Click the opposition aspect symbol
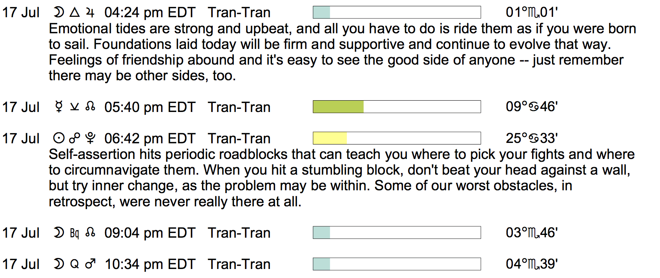Viewport: 660px width, 278px height. point(75,138)
